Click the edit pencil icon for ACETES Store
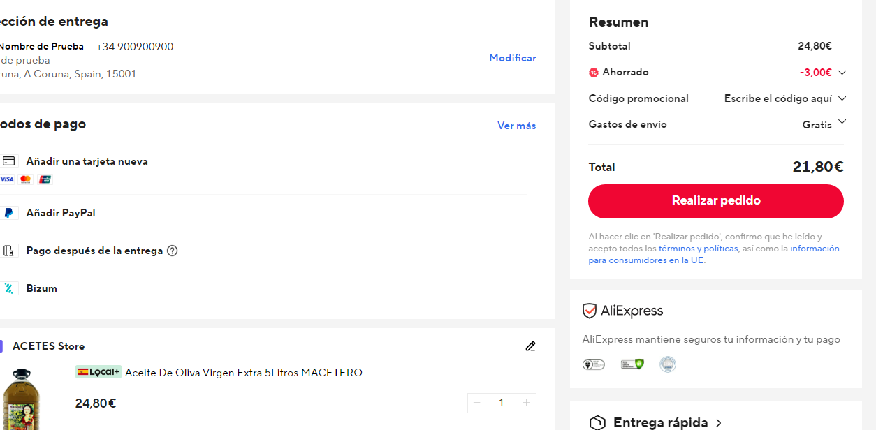Viewport: 876px width, 430px height. point(530,346)
